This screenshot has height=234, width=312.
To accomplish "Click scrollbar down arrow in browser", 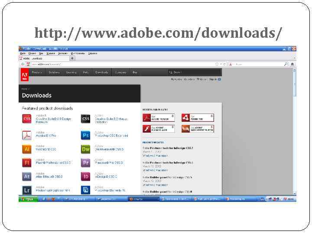I will (x=295, y=193).
